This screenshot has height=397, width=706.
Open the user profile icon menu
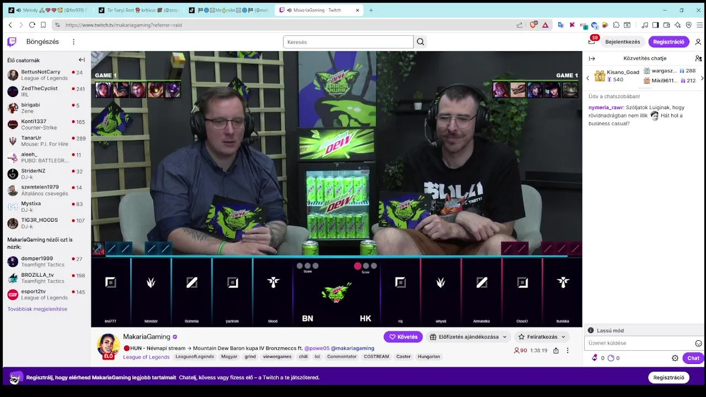tap(698, 42)
